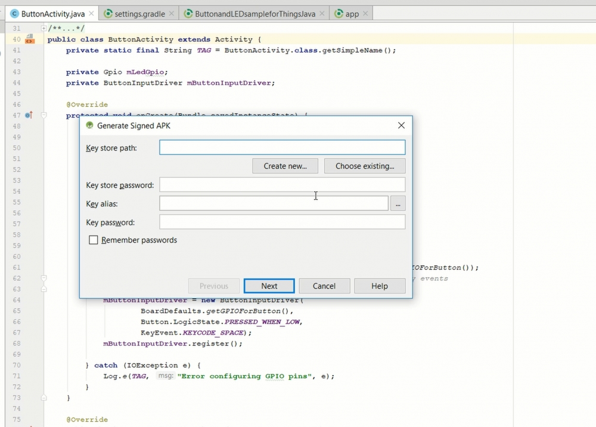
Task: Click the override method gutter icon on line 47
Action: pyautogui.click(x=29, y=115)
